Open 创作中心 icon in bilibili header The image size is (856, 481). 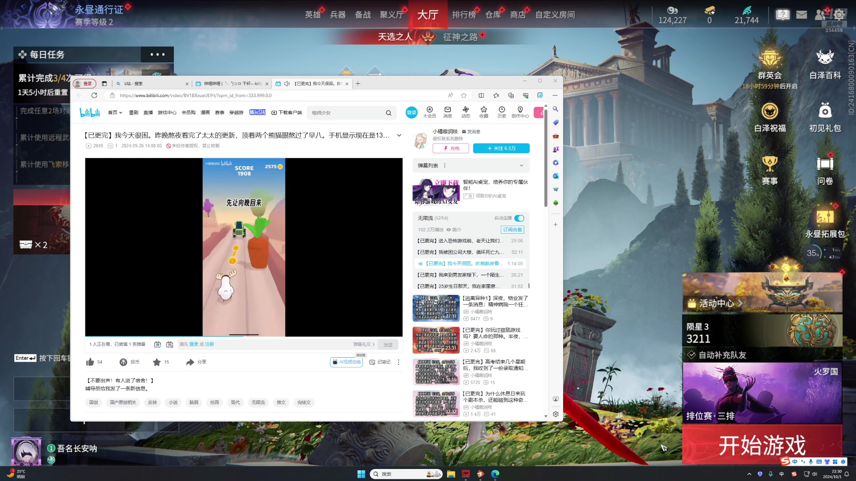pos(520,112)
